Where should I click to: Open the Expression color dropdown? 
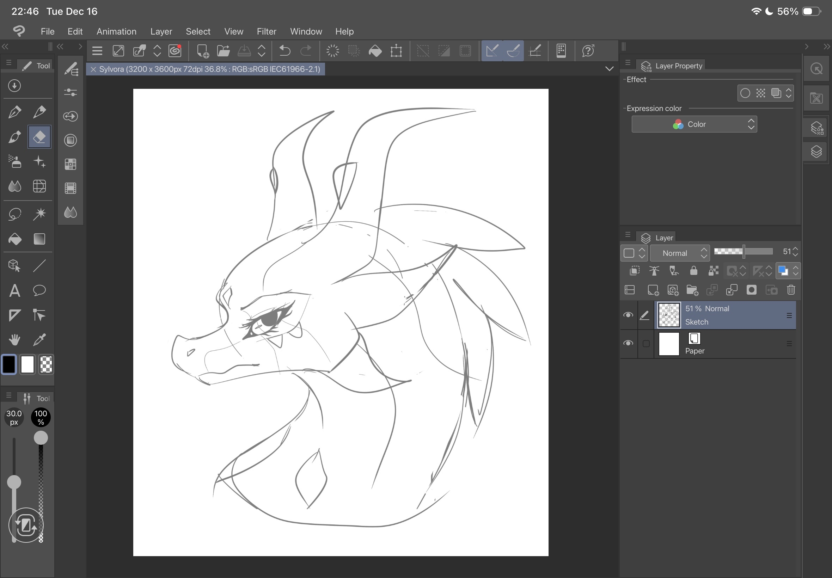point(694,124)
